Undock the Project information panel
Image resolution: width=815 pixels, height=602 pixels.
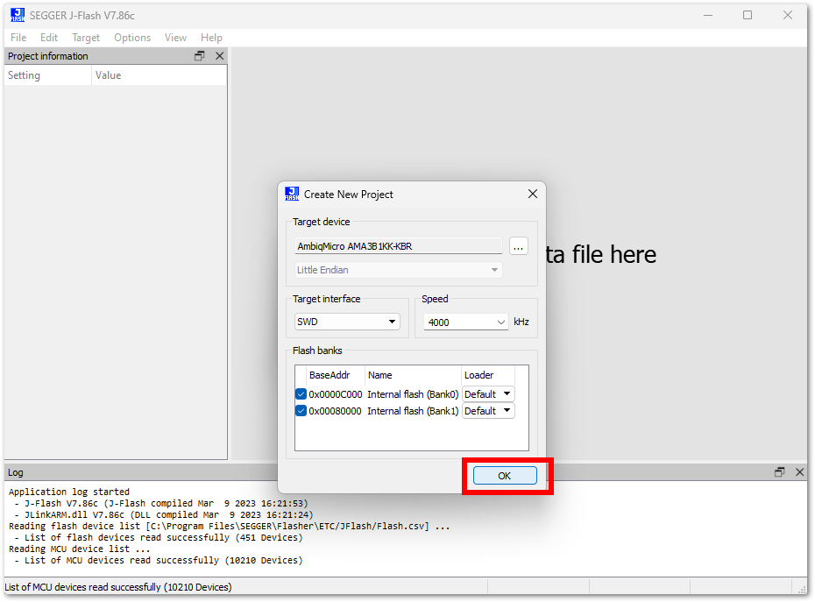200,55
